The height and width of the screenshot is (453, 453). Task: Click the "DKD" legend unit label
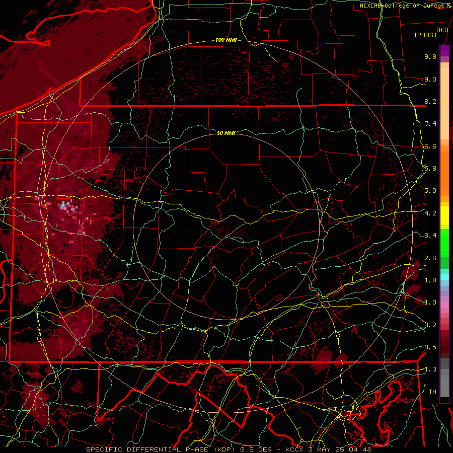(x=442, y=30)
